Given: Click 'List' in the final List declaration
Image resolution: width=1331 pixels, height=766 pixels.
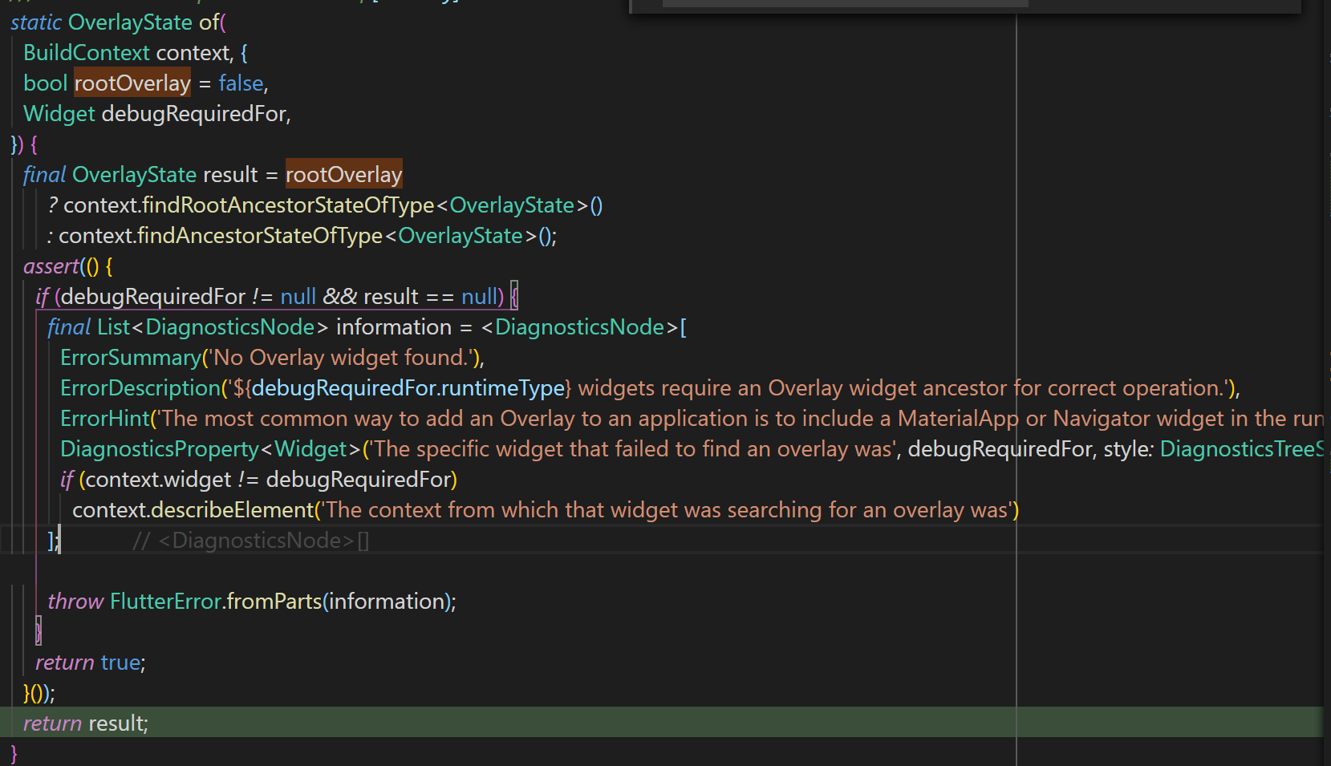Looking at the screenshot, I should (113, 327).
